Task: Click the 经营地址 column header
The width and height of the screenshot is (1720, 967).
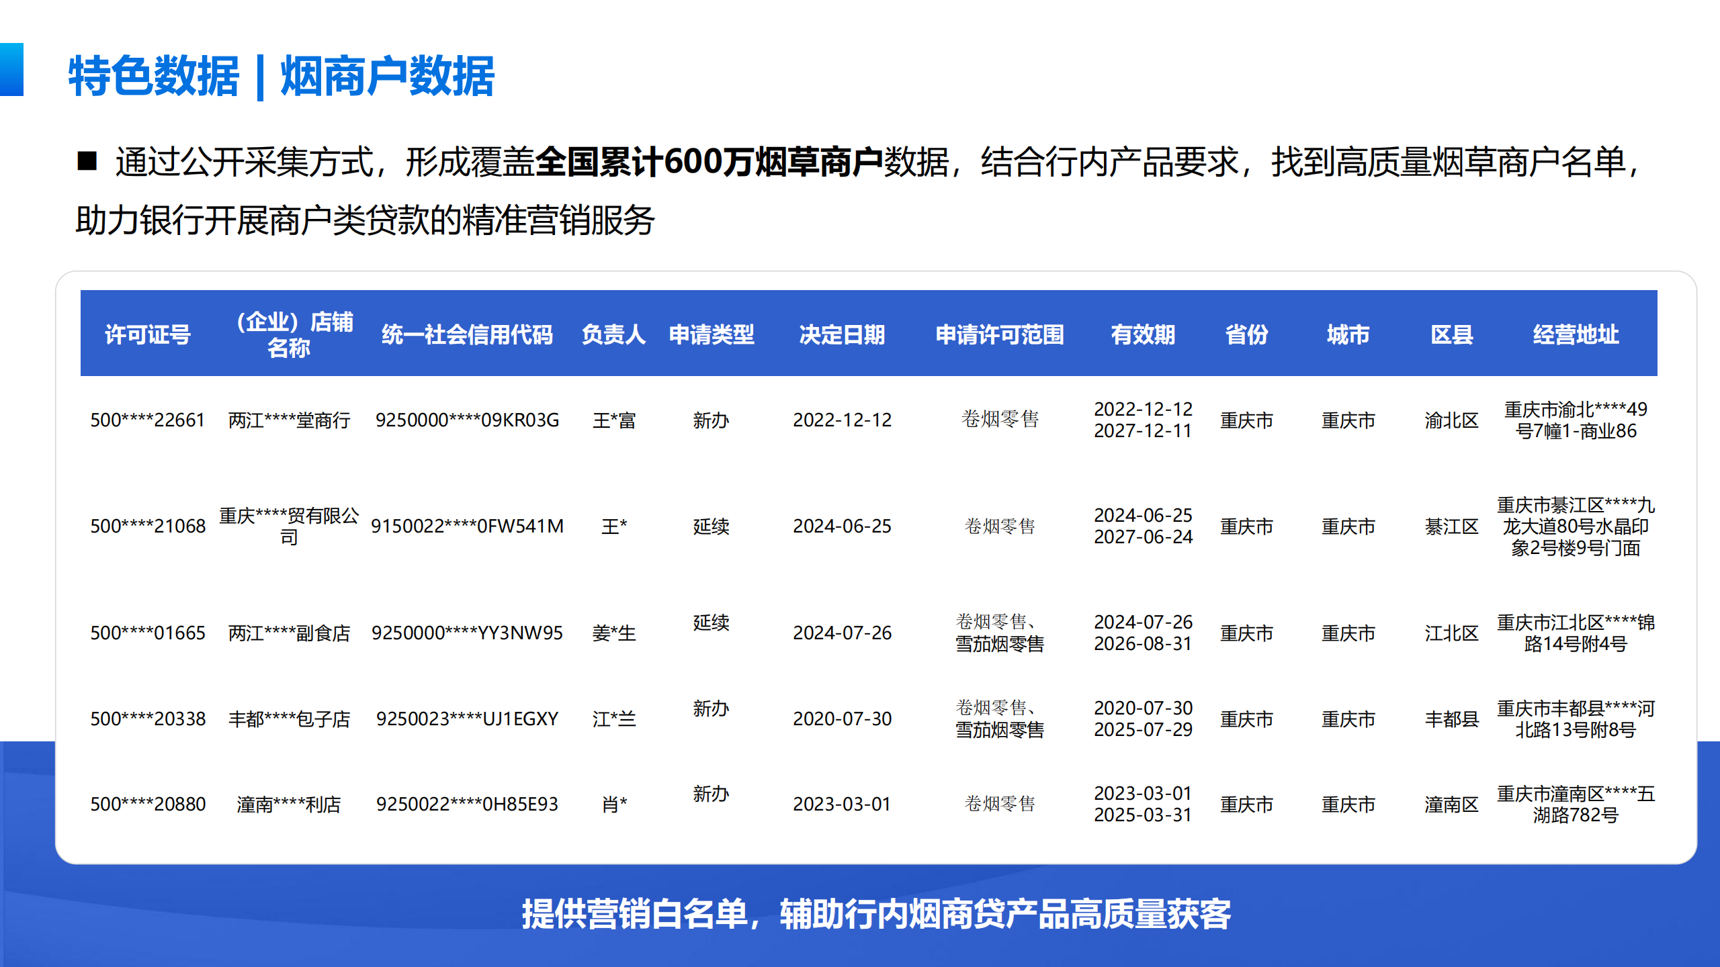Action: pos(1576,334)
